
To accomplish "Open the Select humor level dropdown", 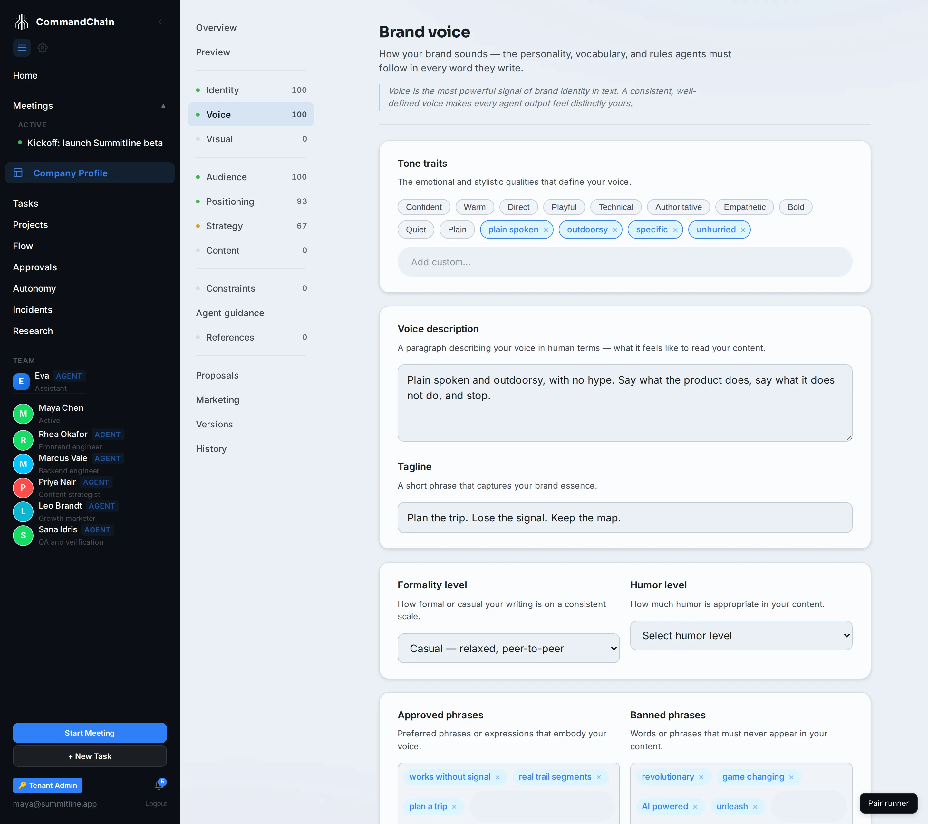I will [741, 635].
